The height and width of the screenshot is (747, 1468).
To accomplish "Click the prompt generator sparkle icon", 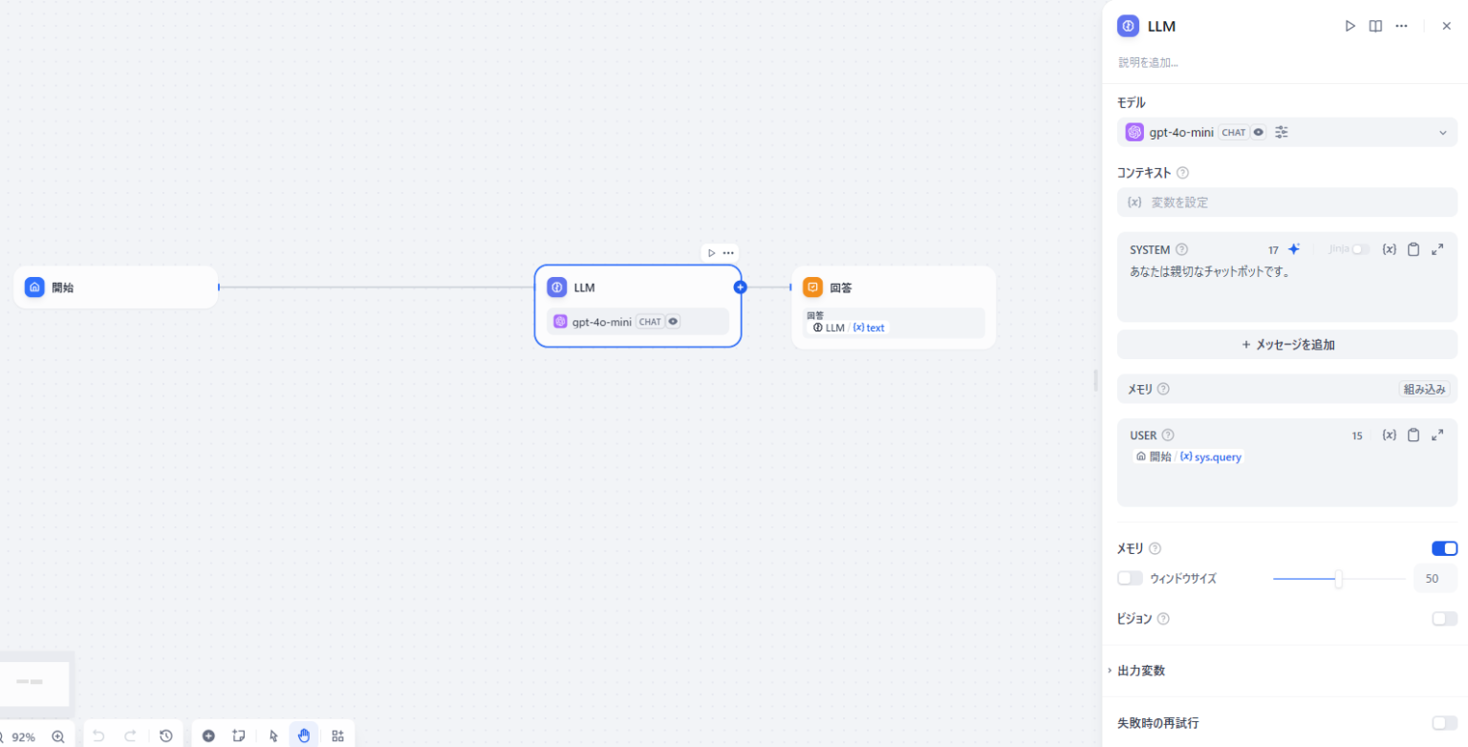I will coord(1294,249).
